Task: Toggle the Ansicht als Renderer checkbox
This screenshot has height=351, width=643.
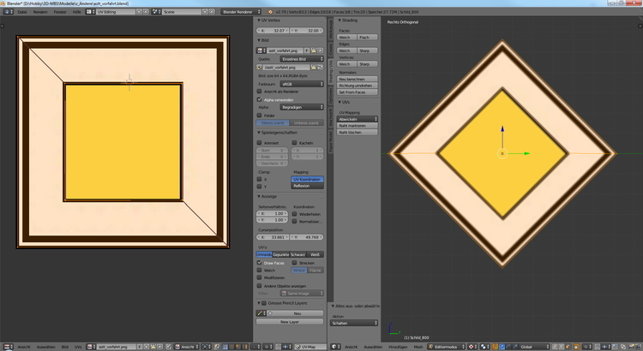Action: click(x=261, y=91)
